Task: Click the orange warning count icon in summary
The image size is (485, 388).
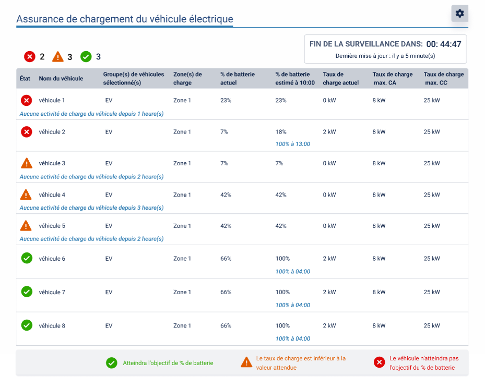Action: (58, 57)
